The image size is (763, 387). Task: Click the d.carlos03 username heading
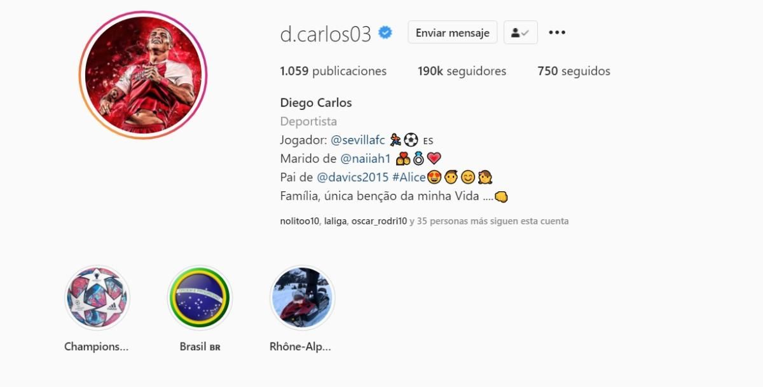[326, 34]
